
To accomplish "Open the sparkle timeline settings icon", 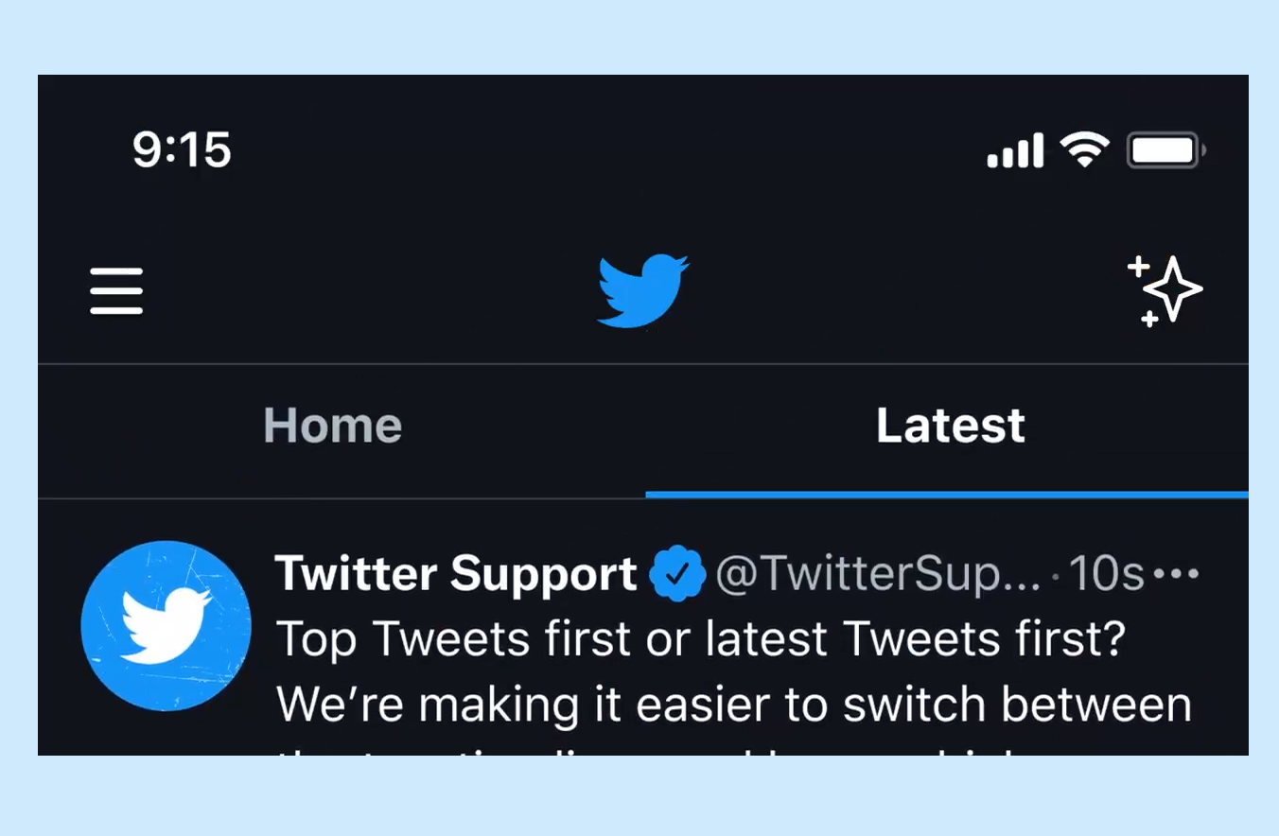I will [x=1165, y=290].
